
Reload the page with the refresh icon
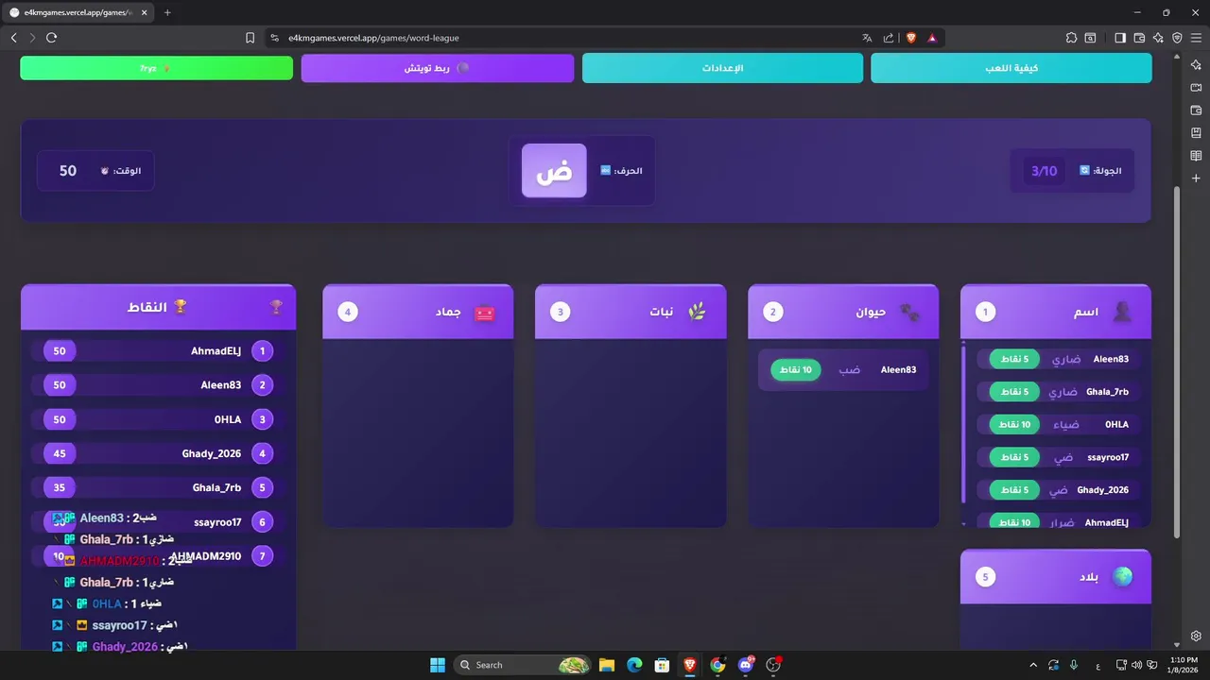coord(51,38)
